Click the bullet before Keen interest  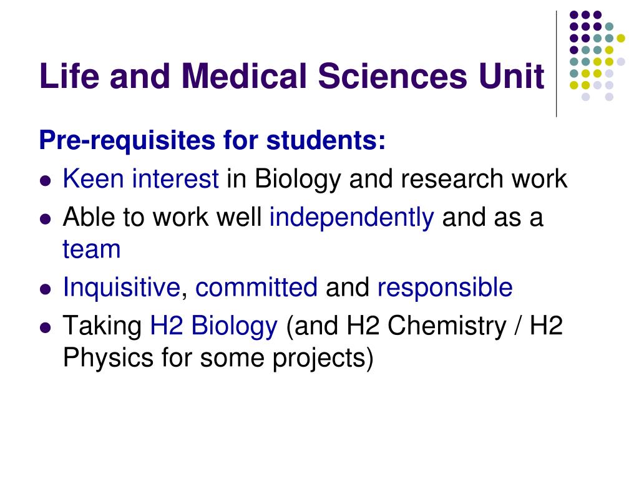click(45, 180)
